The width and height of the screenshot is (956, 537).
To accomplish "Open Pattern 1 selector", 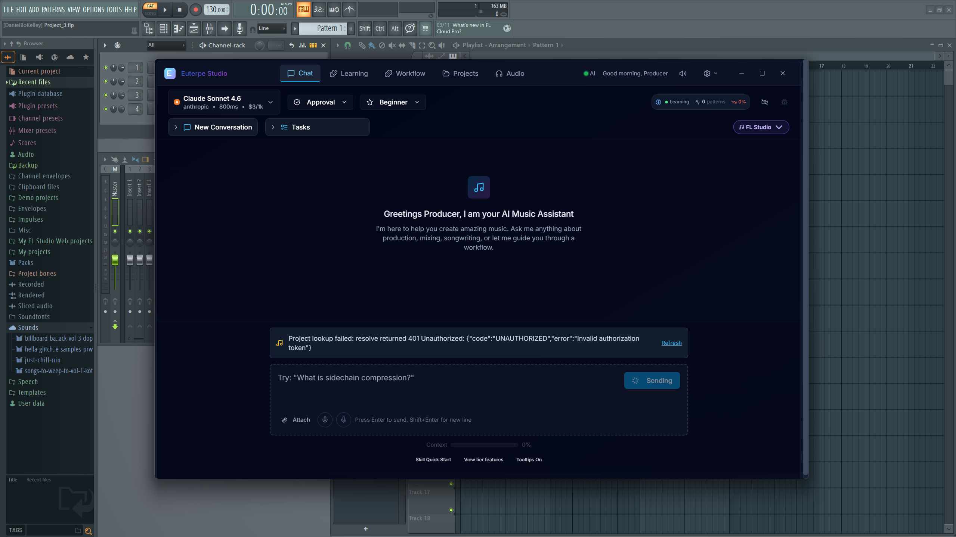I will tap(323, 28).
